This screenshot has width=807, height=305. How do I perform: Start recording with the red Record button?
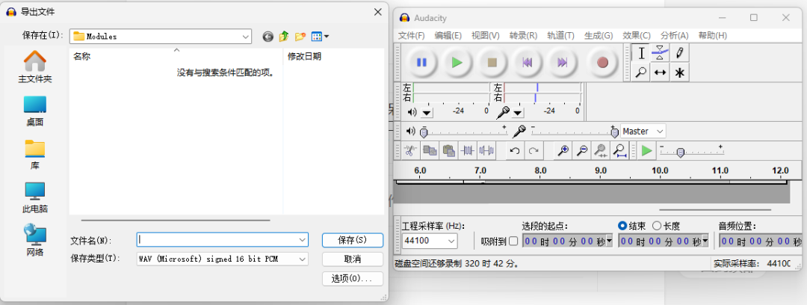click(603, 62)
